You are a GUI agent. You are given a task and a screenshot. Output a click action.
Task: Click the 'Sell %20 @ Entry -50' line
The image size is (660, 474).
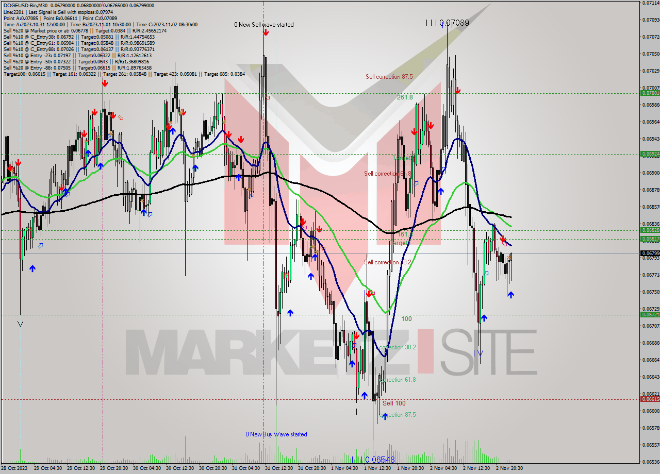coord(77,61)
